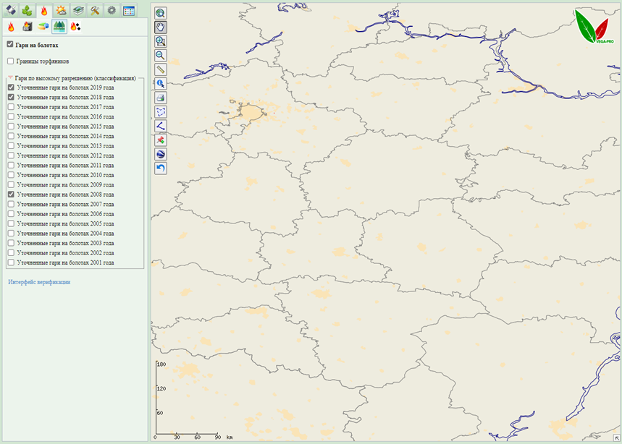Check Уточненные гари 2002 года
Viewport: 622px width, 444px height.
pos(11,252)
